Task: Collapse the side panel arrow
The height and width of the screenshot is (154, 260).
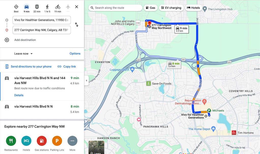Action: pos(86,81)
